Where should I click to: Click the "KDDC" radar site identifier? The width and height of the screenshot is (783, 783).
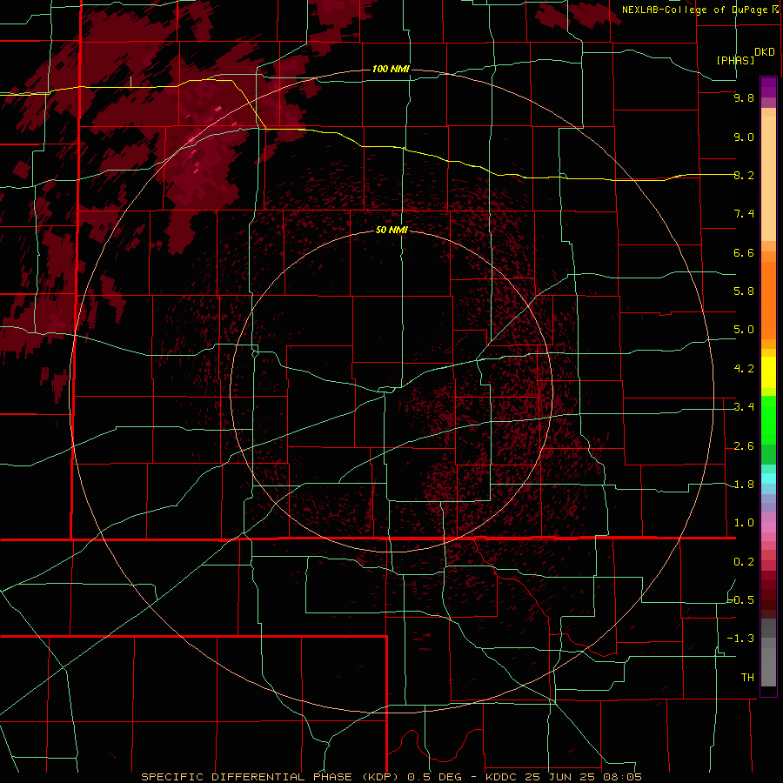[503, 777]
